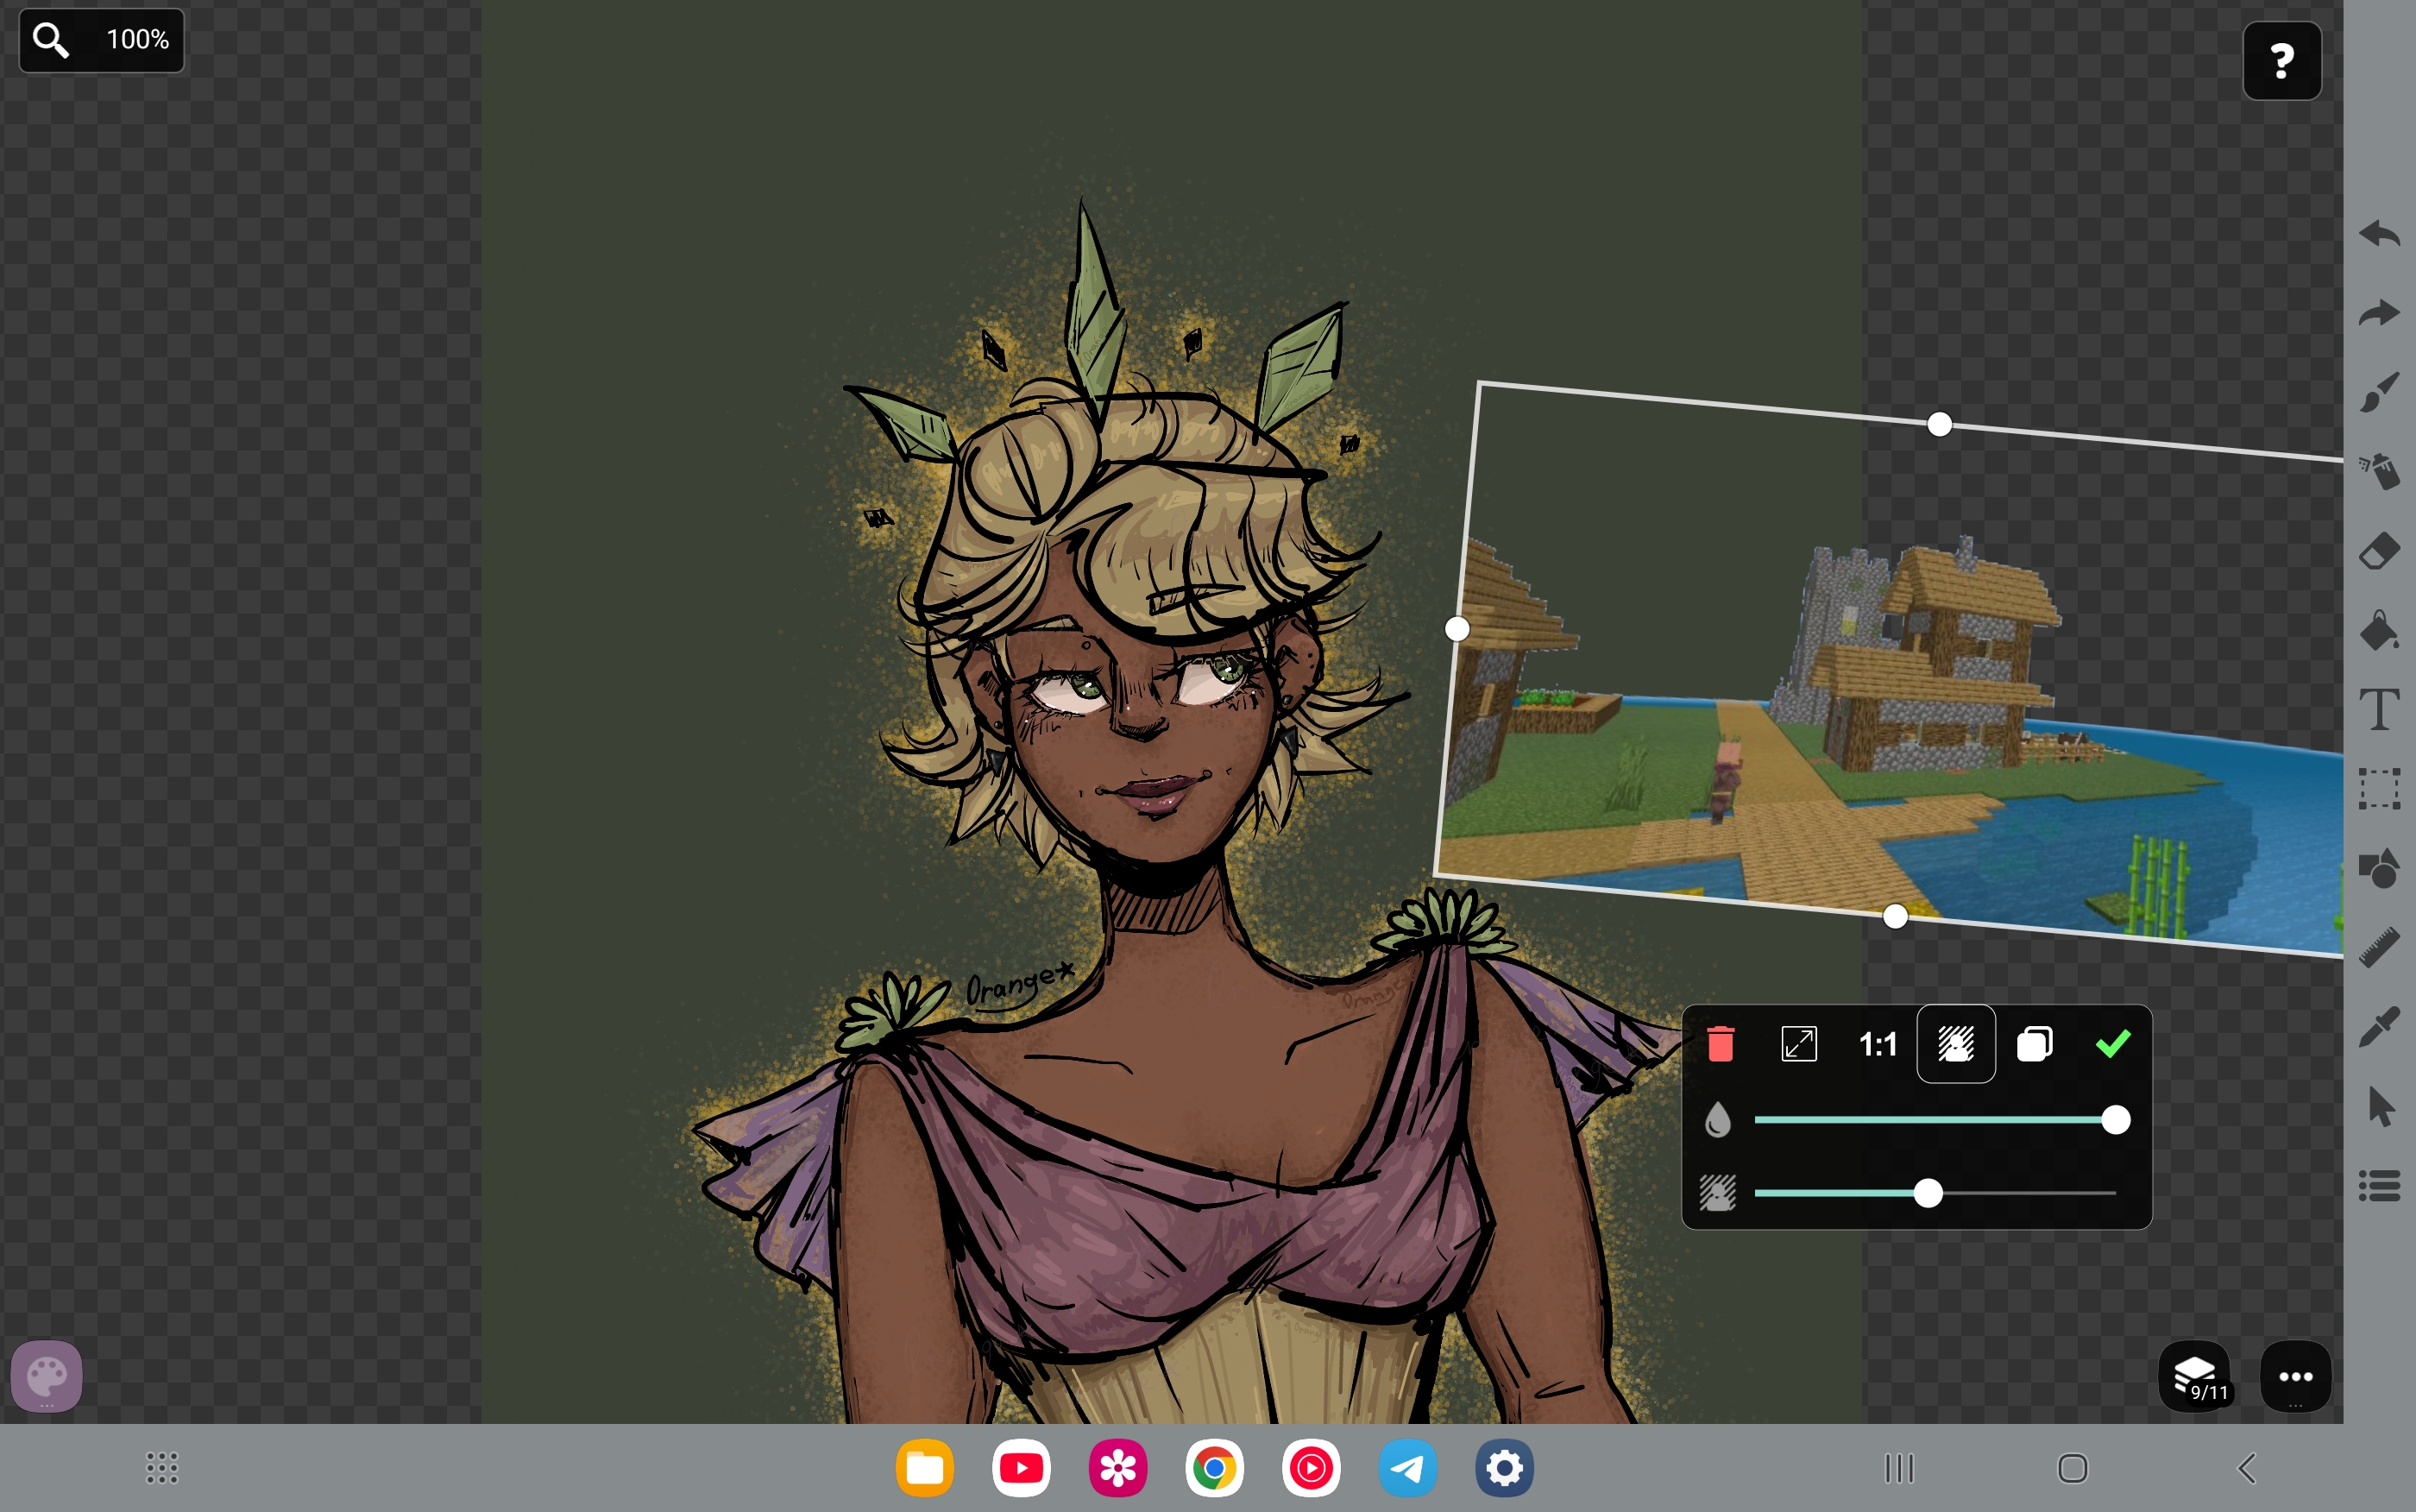2416x1512 pixels.
Task: Click the background removal threshold slider handle
Action: (x=1928, y=1193)
